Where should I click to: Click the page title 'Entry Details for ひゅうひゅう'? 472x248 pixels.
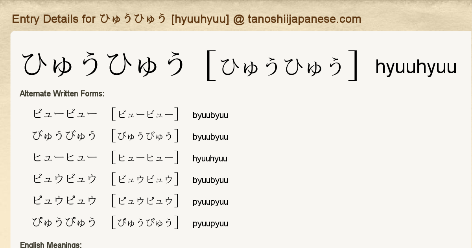[186, 19]
